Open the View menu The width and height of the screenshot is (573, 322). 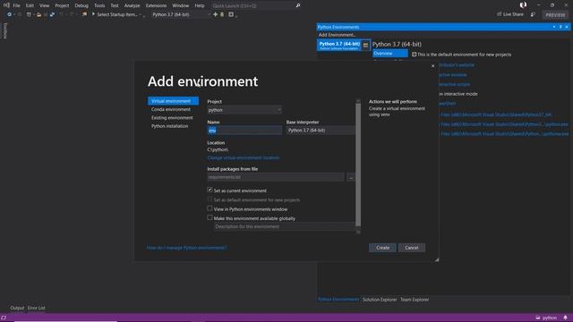tap(44, 5)
